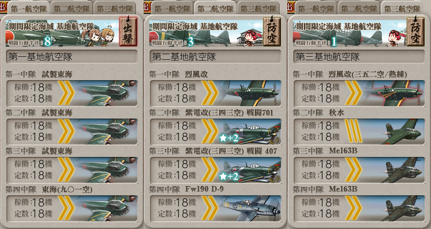The image size is (431, 229).
Task: Click the banner showing 戦闘行動半径 8
Action: 62,33
